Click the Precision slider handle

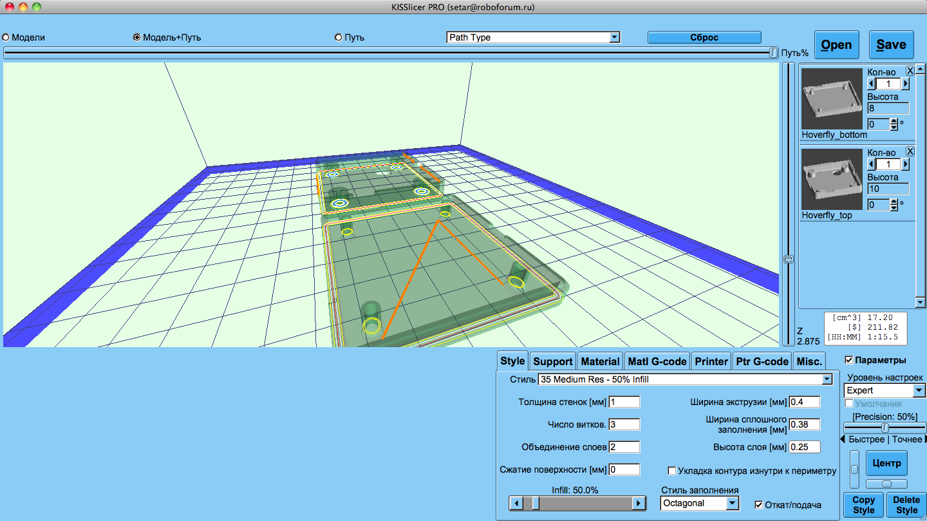(x=885, y=428)
